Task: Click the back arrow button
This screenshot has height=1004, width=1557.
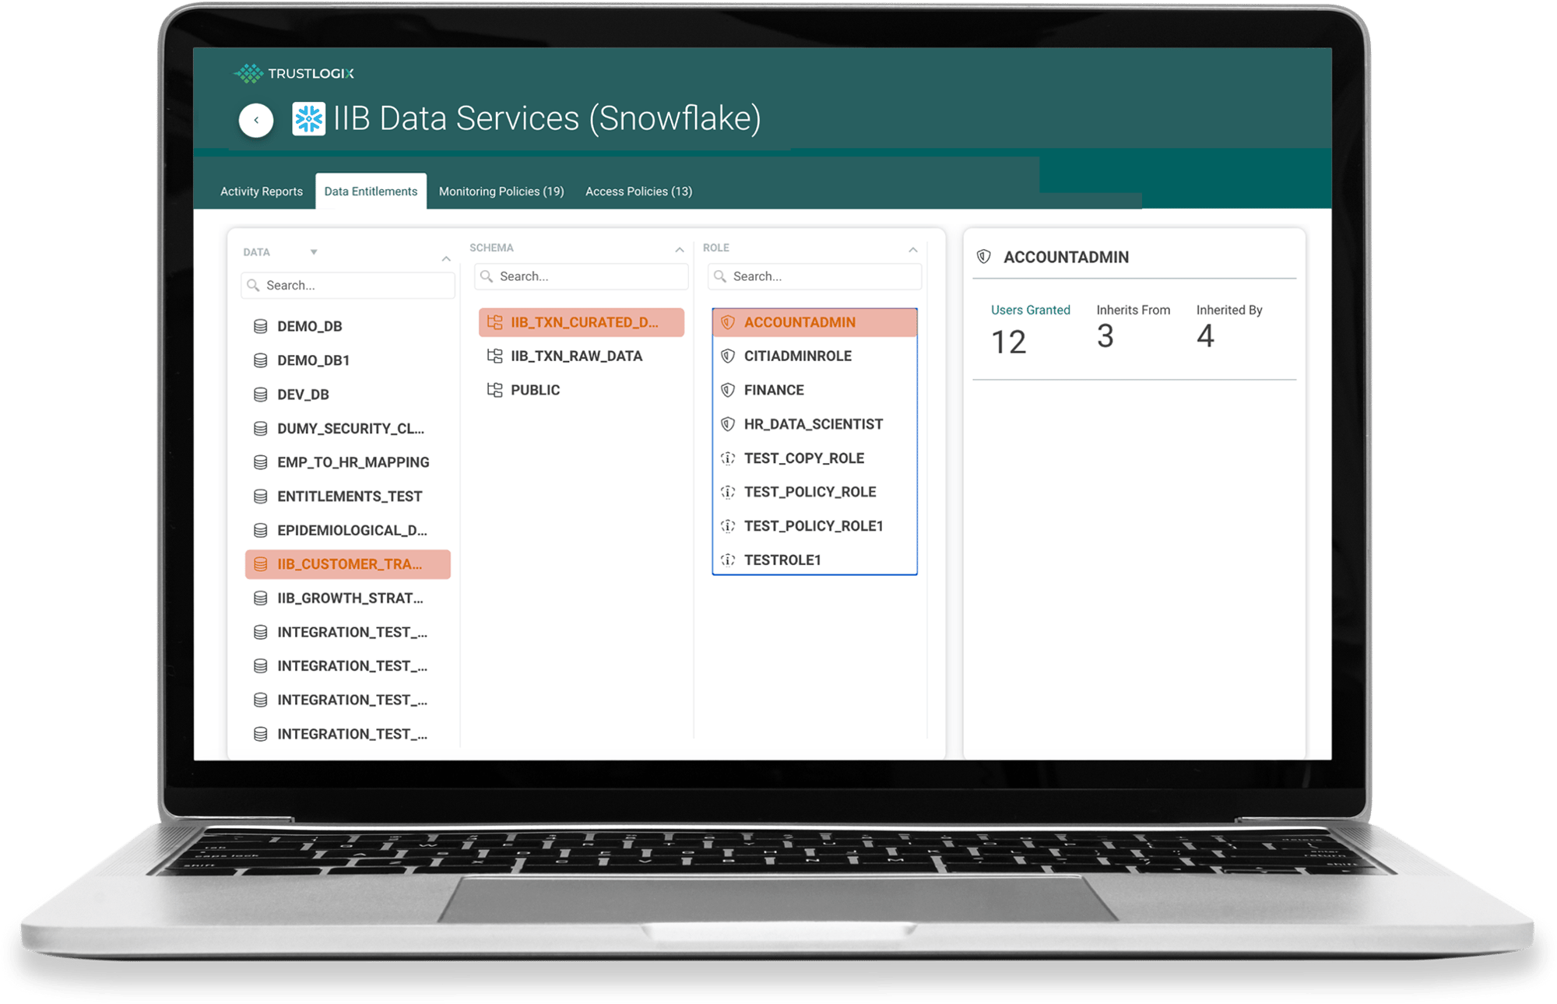Action: point(256,120)
